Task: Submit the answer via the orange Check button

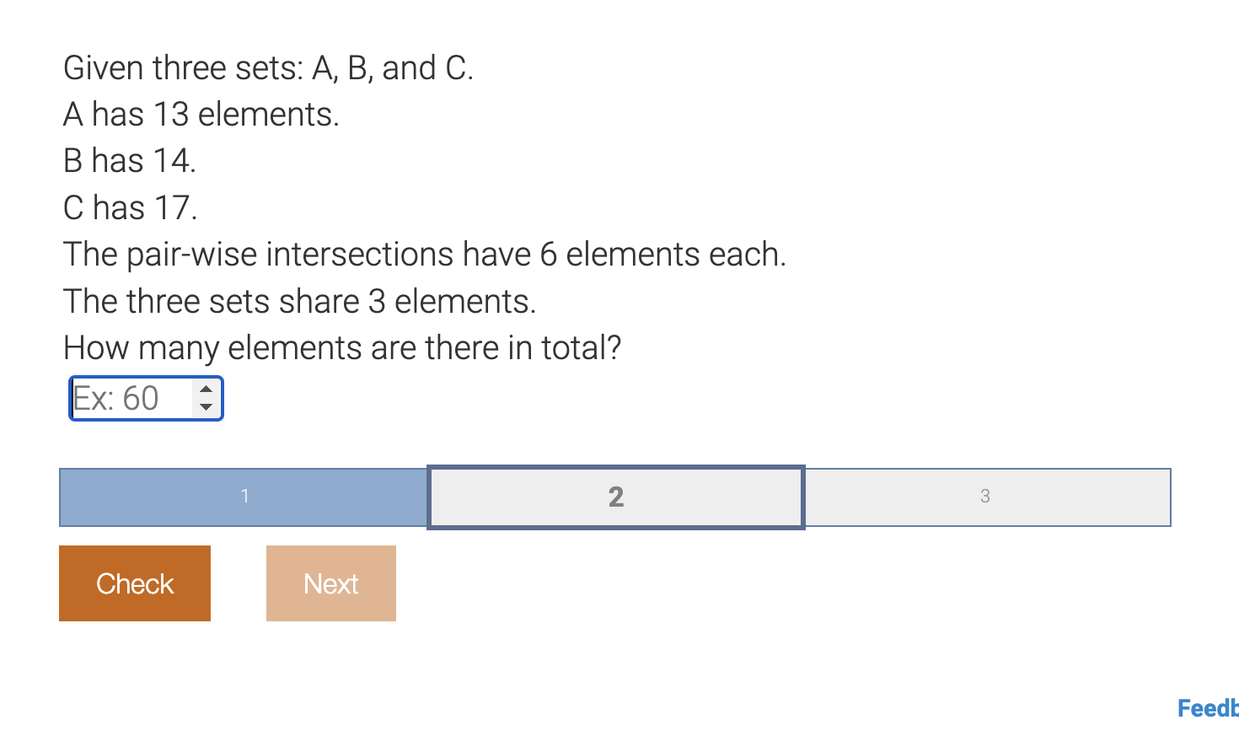Action: pos(134,583)
